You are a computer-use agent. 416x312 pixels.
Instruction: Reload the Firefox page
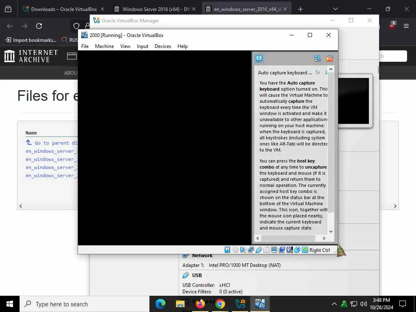(x=39, y=26)
